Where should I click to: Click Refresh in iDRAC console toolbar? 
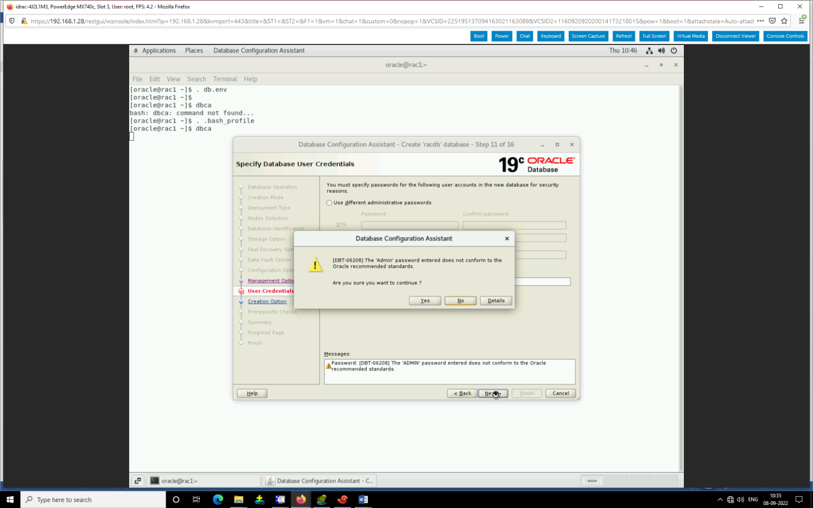click(624, 36)
